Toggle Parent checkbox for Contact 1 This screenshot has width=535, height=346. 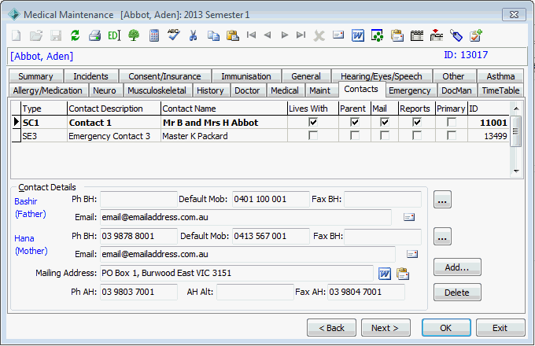coord(355,122)
